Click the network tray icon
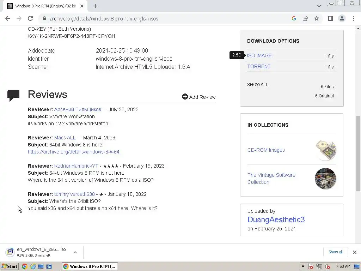 coord(319,266)
